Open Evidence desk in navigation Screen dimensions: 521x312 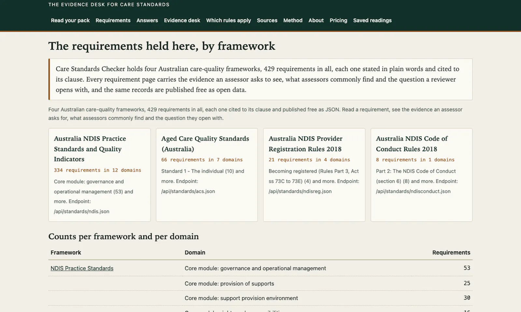point(182,20)
